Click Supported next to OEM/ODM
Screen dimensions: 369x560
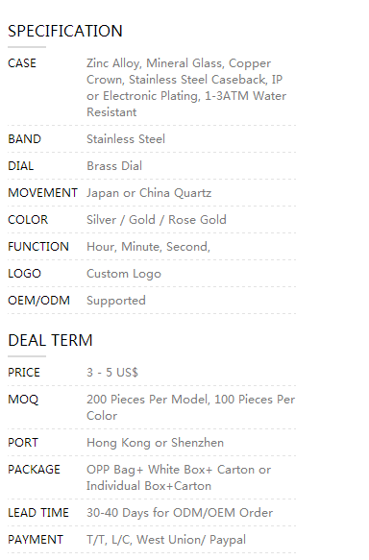(x=116, y=301)
